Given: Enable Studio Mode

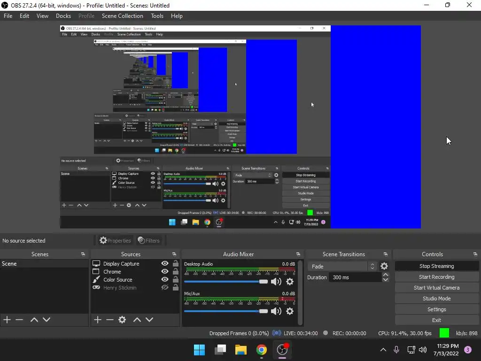Looking at the screenshot, I should (436, 298).
